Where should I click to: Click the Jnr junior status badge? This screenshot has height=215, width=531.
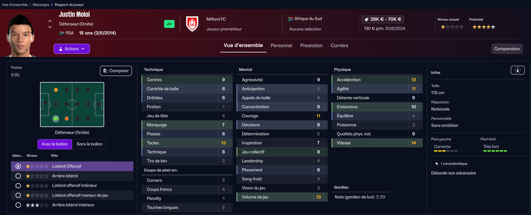tap(169, 24)
